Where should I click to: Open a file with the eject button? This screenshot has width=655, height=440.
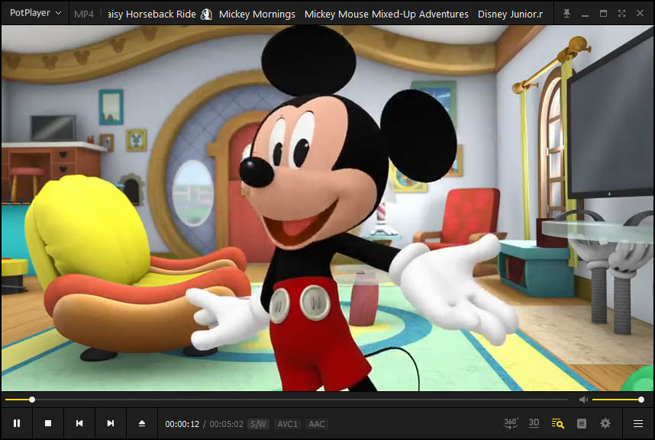coord(141,423)
